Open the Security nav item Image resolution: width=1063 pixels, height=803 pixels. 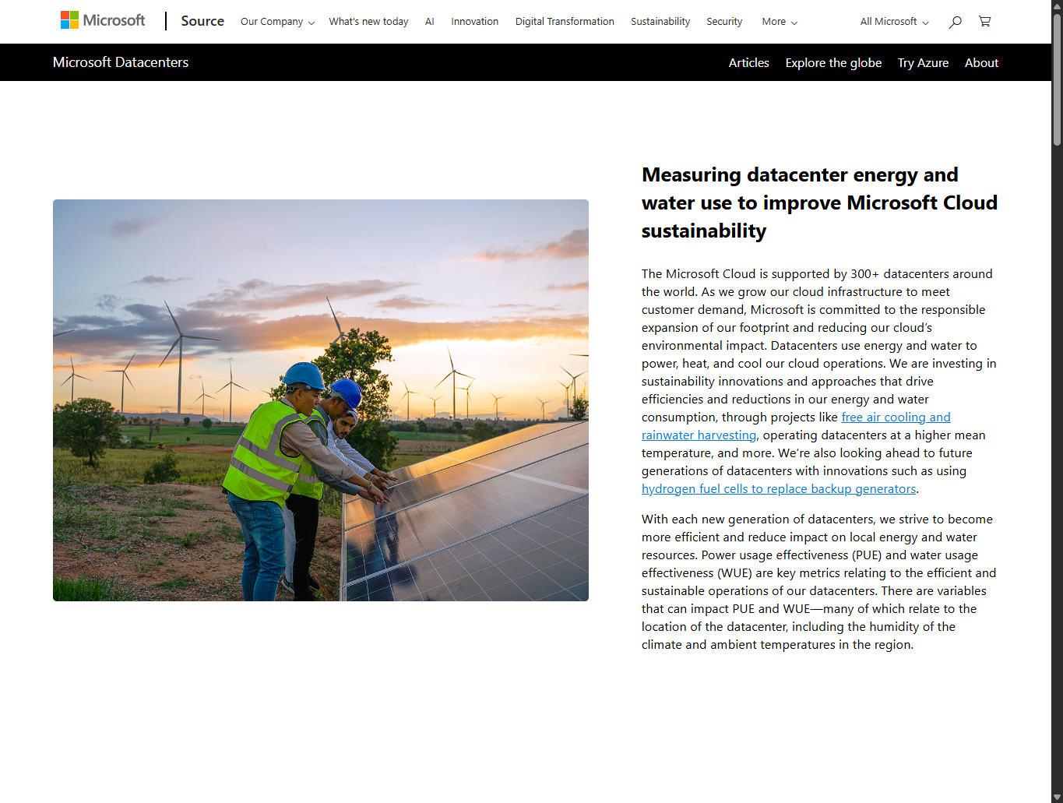724,22
